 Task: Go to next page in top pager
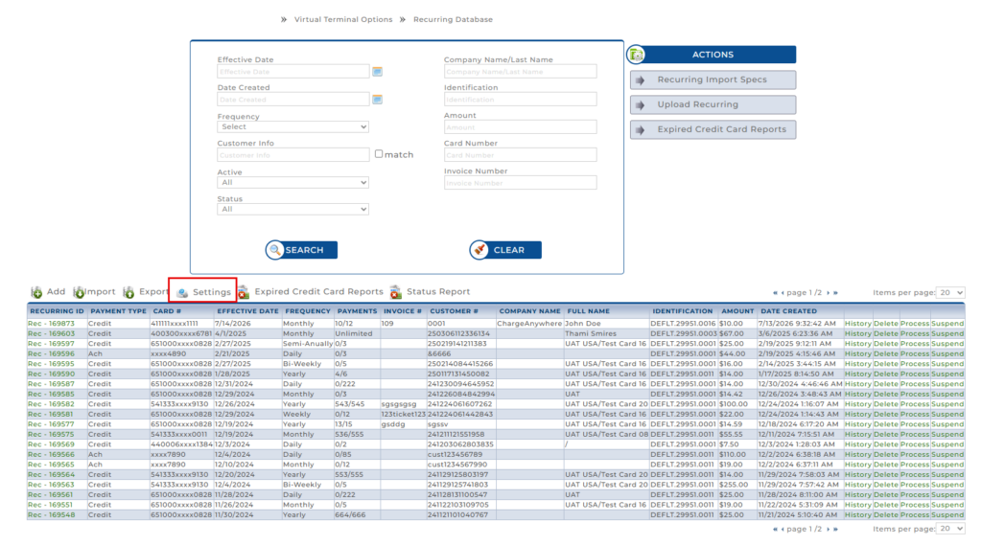828,293
